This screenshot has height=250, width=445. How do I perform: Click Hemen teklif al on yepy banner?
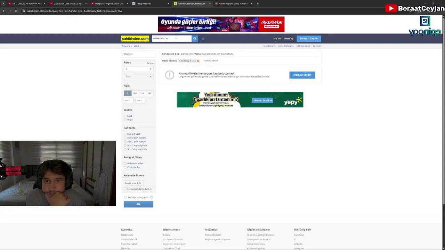click(x=262, y=100)
